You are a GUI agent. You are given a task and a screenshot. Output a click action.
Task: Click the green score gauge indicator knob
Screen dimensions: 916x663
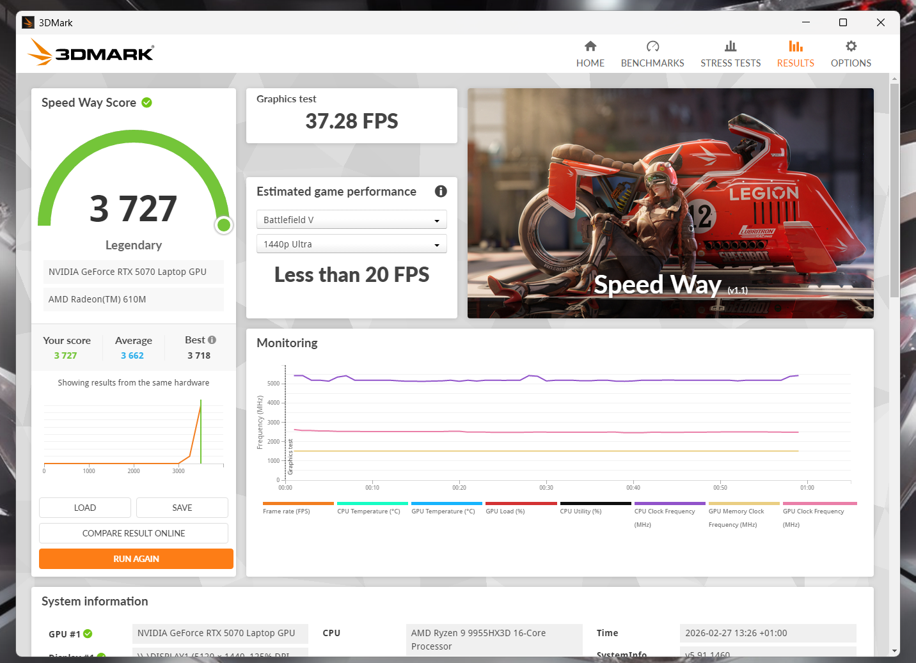tap(224, 225)
